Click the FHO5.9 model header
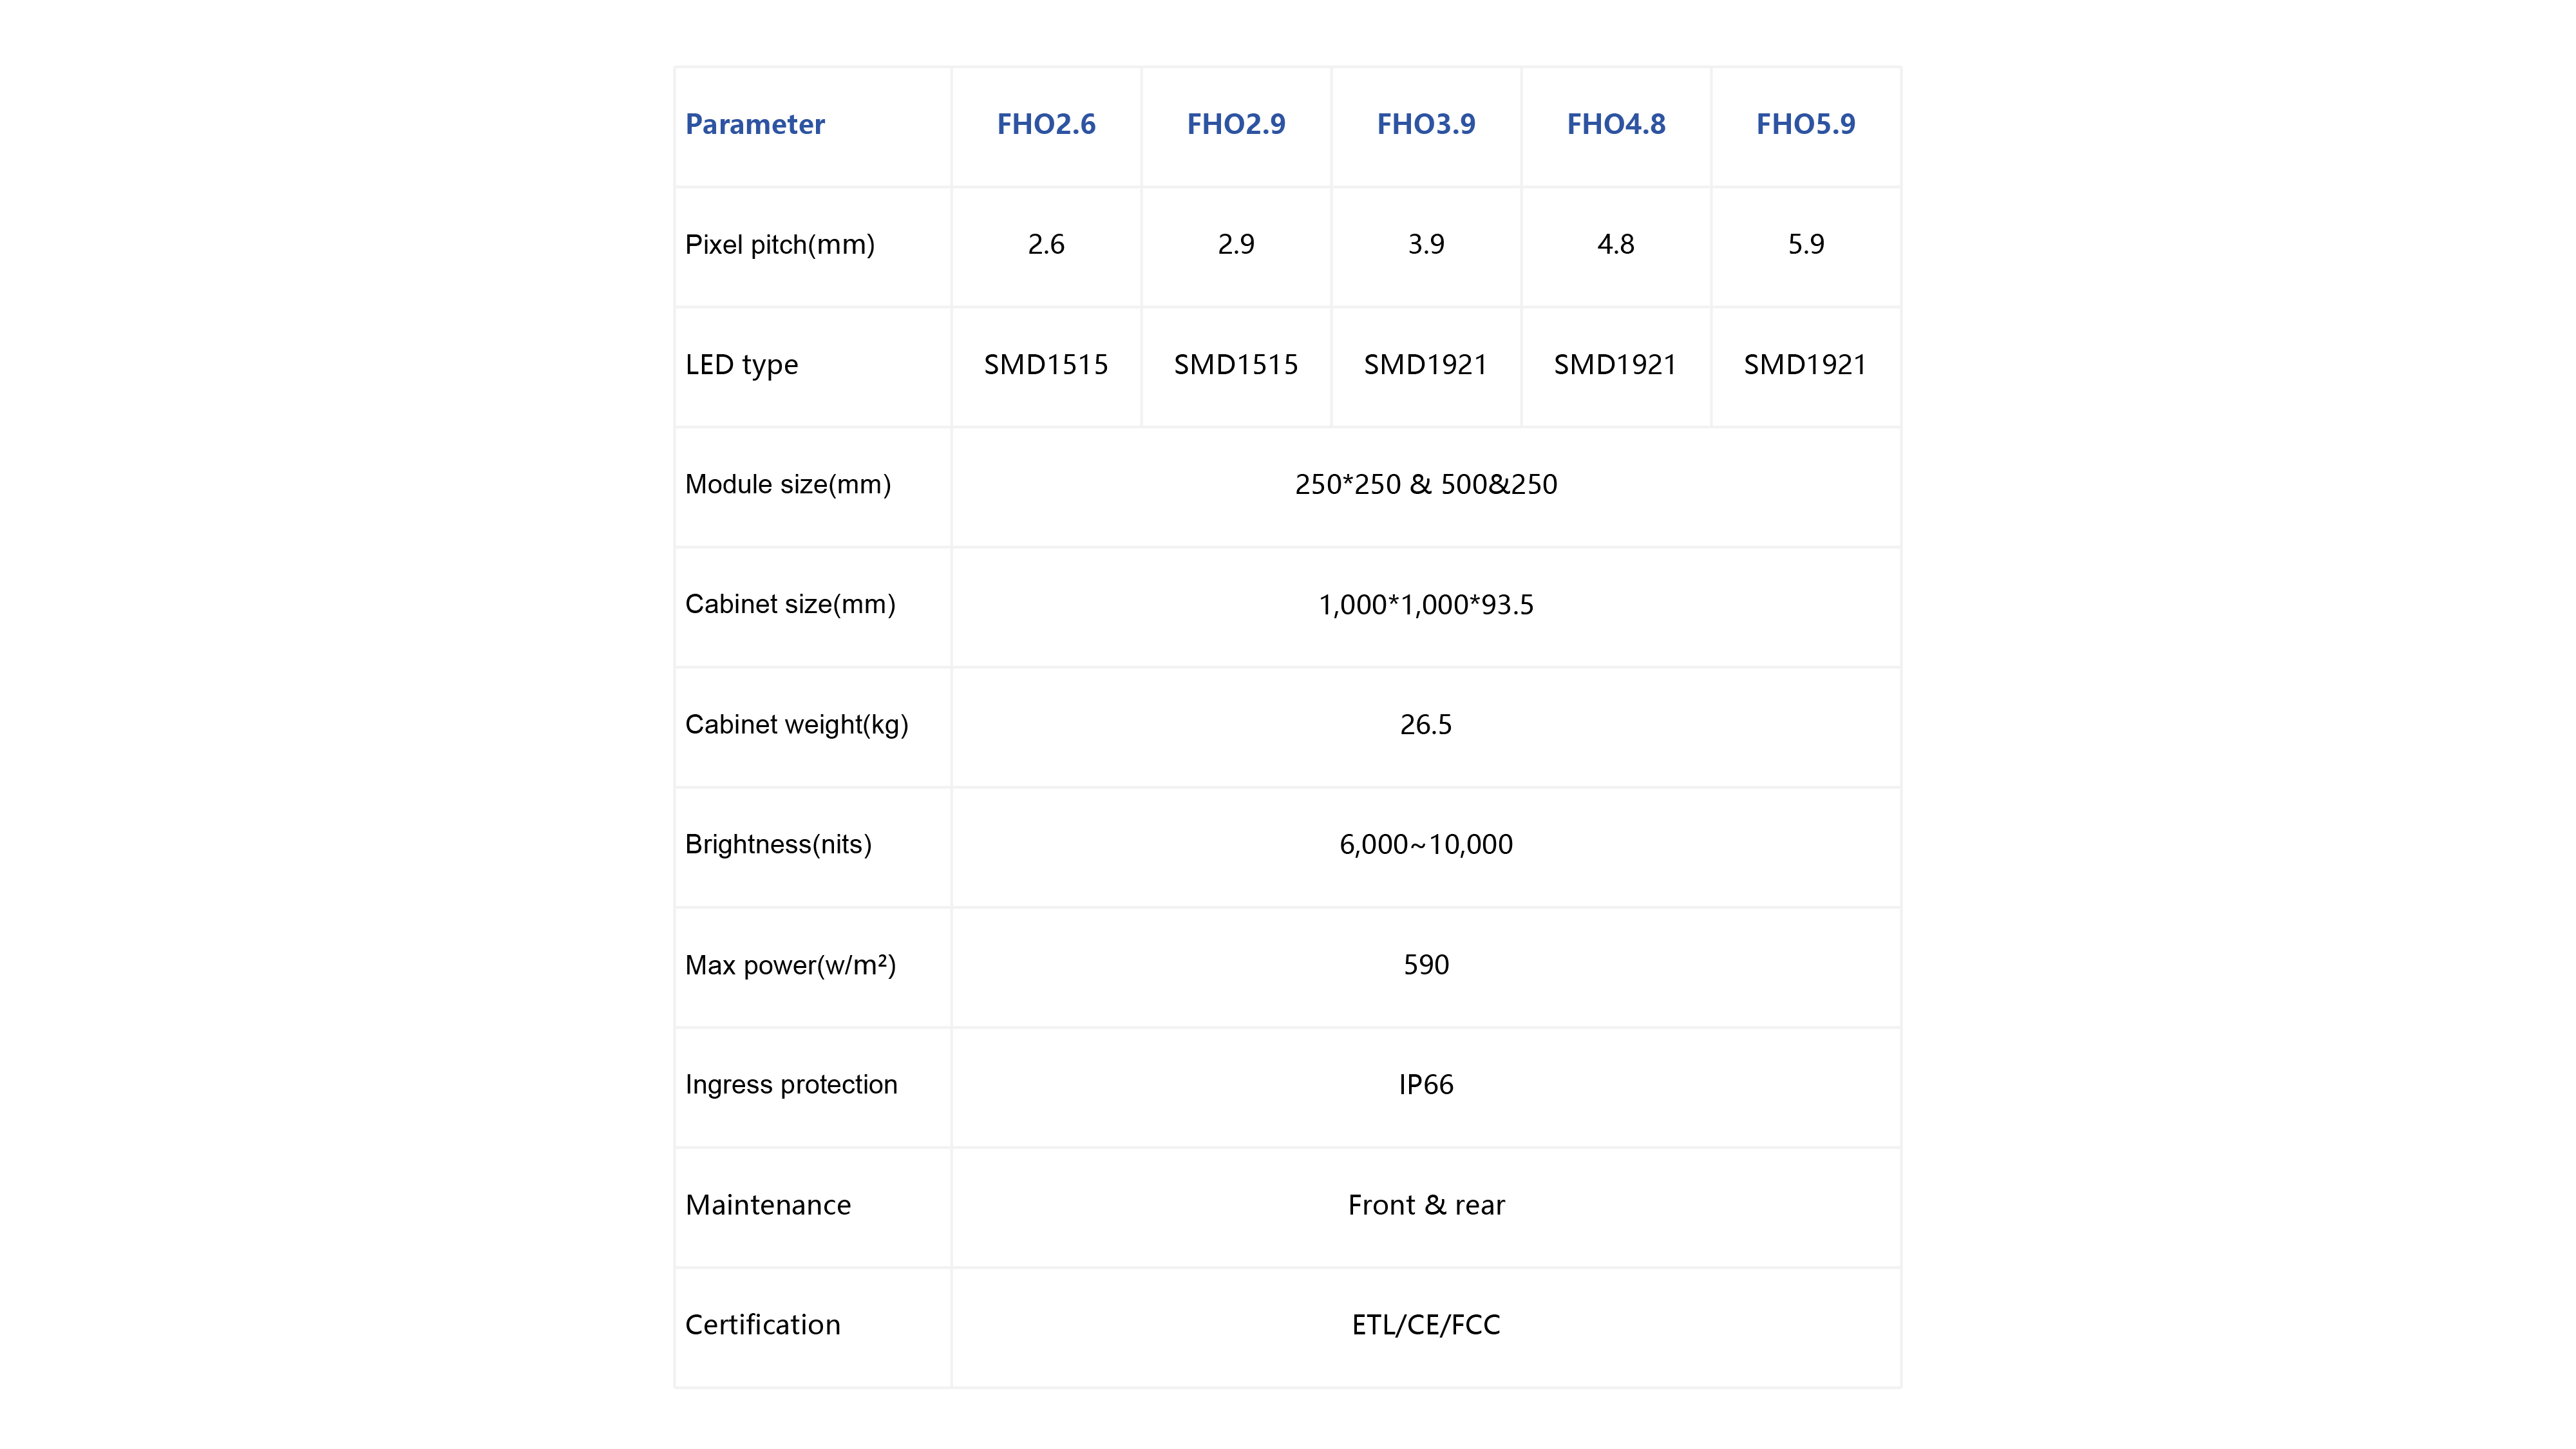Screen dimensions: 2576x1449 1806,124
